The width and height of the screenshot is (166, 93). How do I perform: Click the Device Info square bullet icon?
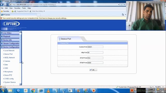click(2, 40)
